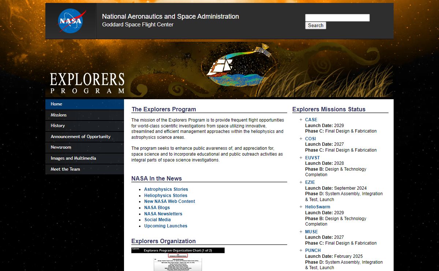Viewport: 439px width, 271px height.
Task: Open the Organization Chart thumbnail image
Action: pos(178,259)
